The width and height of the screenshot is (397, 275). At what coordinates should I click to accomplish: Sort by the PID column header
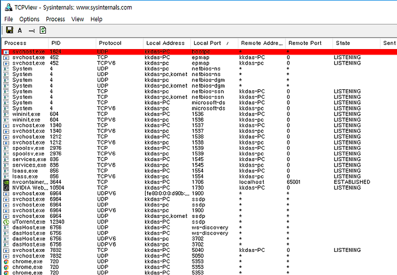72,43
